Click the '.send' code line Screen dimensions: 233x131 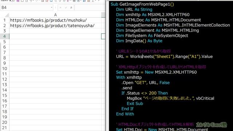click(x=127, y=88)
